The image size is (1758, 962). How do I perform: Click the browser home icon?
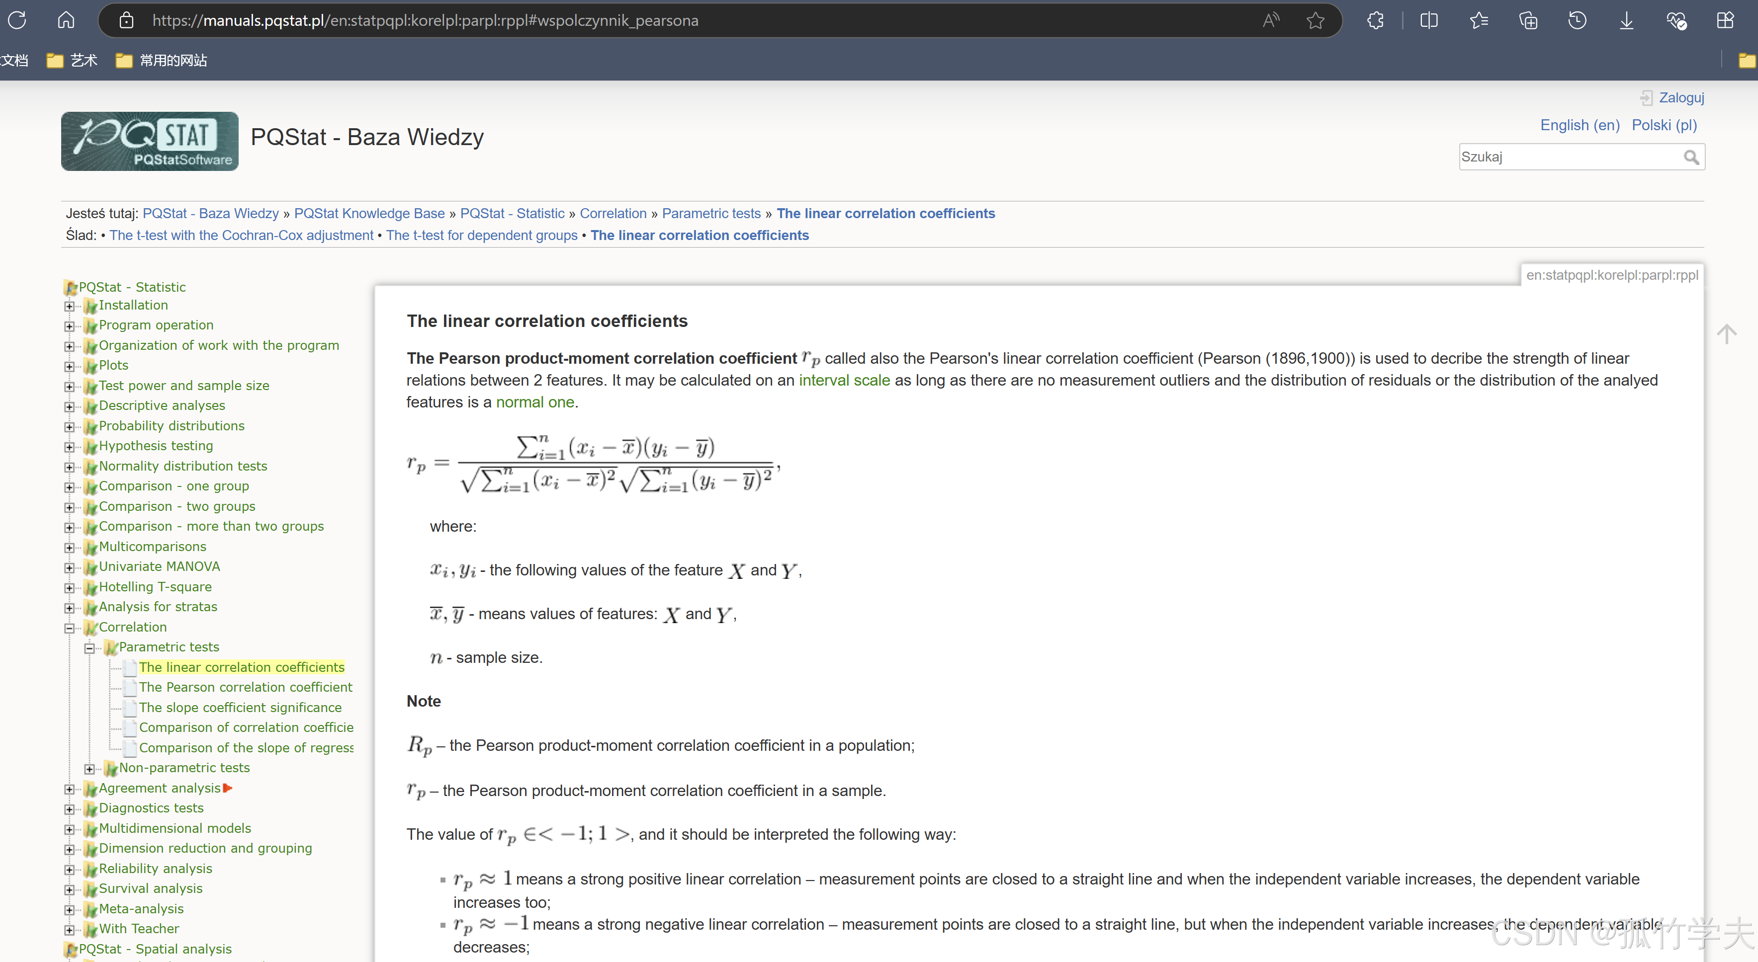[66, 20]
